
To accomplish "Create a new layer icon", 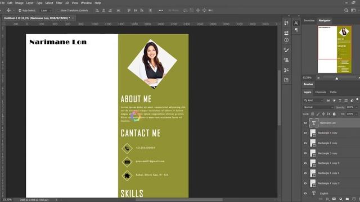I will tap(354, 199).
